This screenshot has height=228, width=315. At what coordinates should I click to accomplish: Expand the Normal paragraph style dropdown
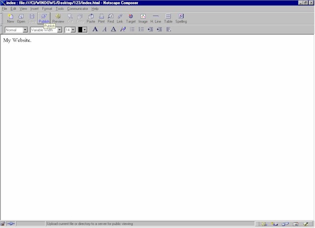pos(25,30)
